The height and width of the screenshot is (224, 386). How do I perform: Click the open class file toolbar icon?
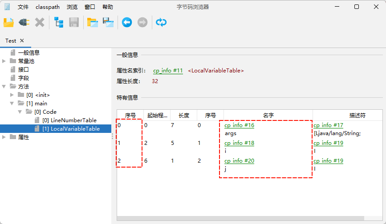[9, 22]
